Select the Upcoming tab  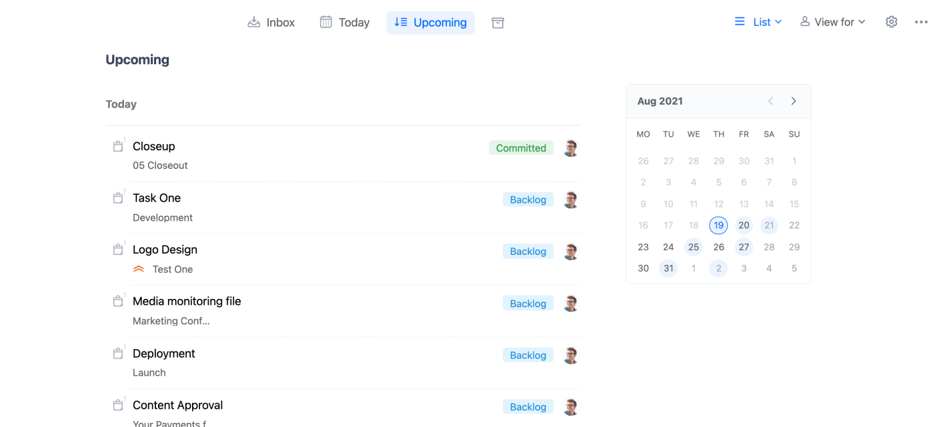430,22
